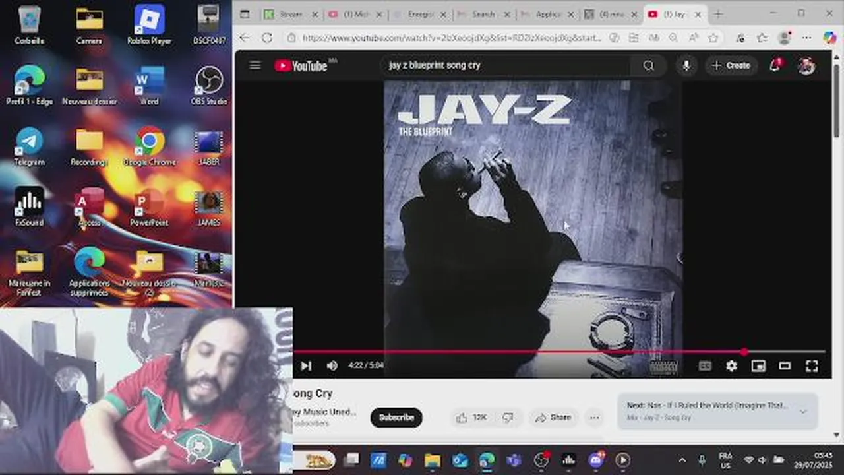Switch to the Applica tab
844x475 pixels.
click(x=547, y=14)
